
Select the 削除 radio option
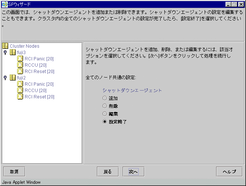105,106
